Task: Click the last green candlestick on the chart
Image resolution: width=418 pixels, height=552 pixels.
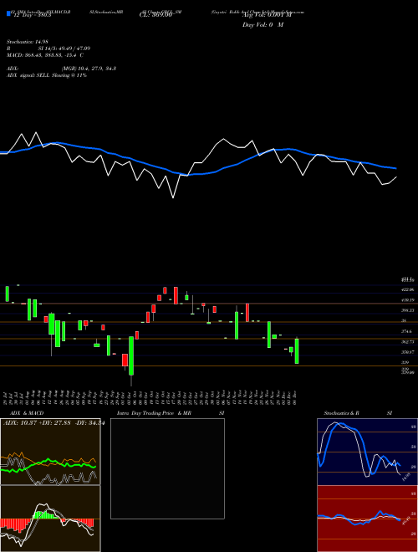Action: pyautogui.click(x=297, y=351)
